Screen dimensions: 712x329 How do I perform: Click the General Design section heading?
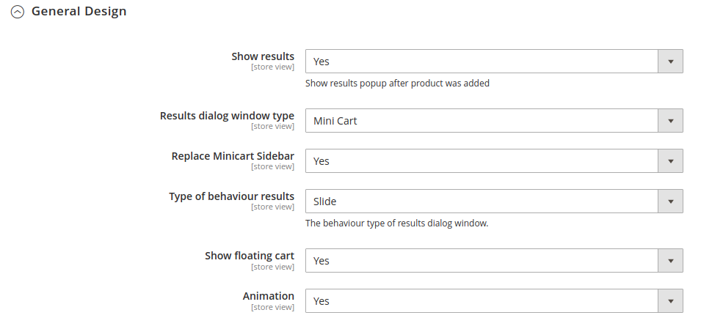pos(79,11)
